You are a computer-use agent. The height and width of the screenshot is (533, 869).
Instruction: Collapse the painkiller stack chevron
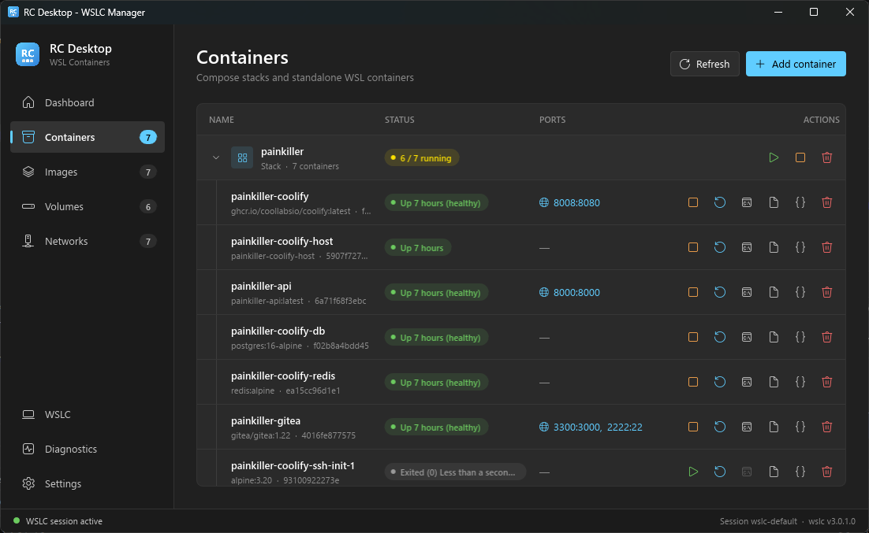[216, 157]
